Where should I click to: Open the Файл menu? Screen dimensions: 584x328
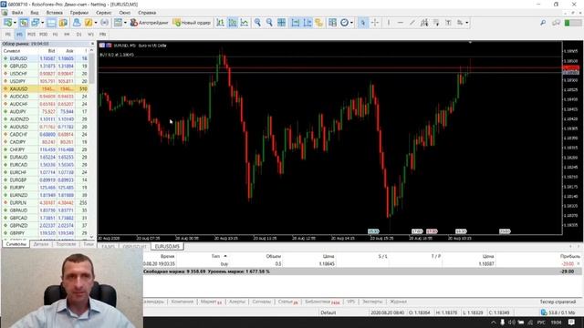click(17, 13)
